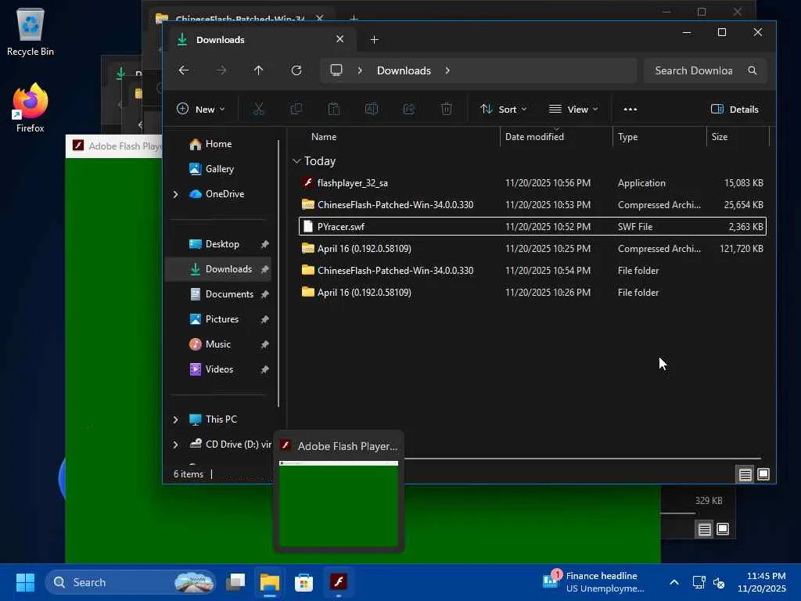Click the Share toolbar icon

pos(408,109)
